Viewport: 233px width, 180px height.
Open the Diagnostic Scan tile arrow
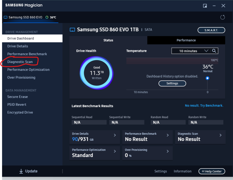coord(220,135)
